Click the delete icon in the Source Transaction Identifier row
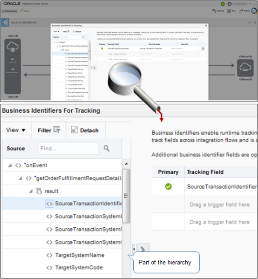The width and height of the screenshot is (258, 279). coord(203,48)
